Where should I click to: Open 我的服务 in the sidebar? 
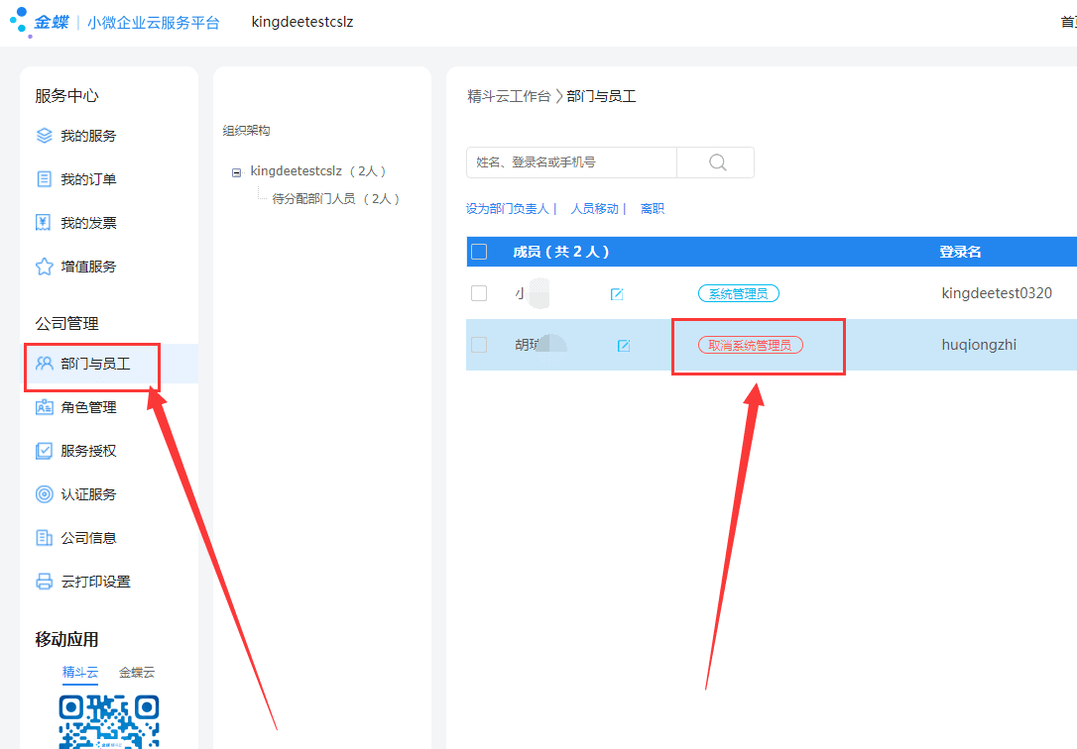(88, 136)
